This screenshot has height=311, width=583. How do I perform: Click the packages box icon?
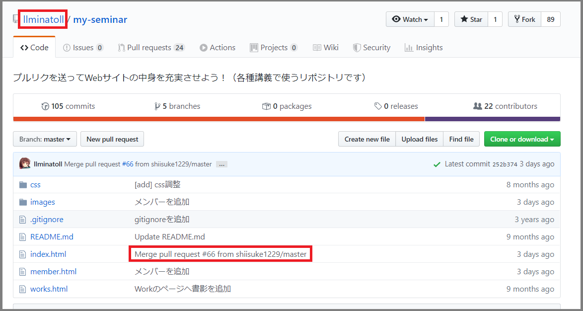point(267,106)
